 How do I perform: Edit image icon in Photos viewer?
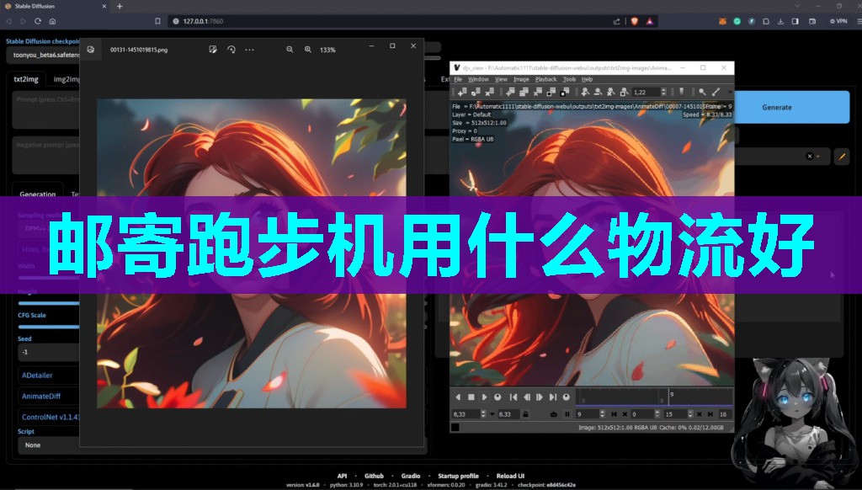[x=213, y=50]
